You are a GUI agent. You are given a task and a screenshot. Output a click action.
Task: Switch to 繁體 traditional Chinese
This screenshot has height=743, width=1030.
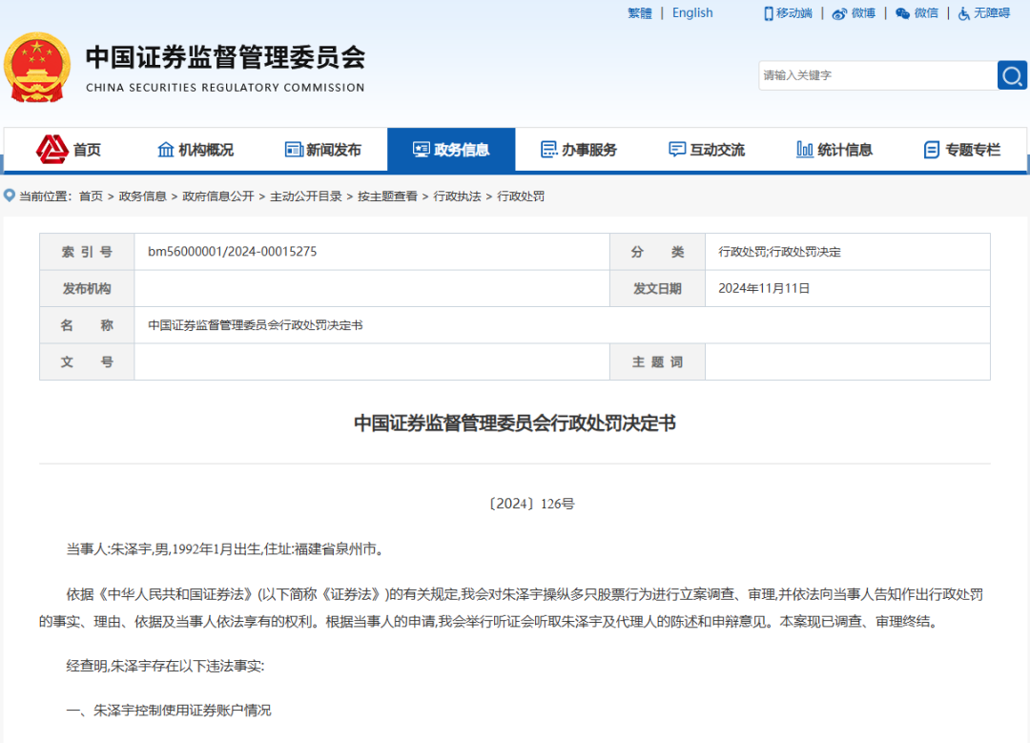click(x=640, y=13)
